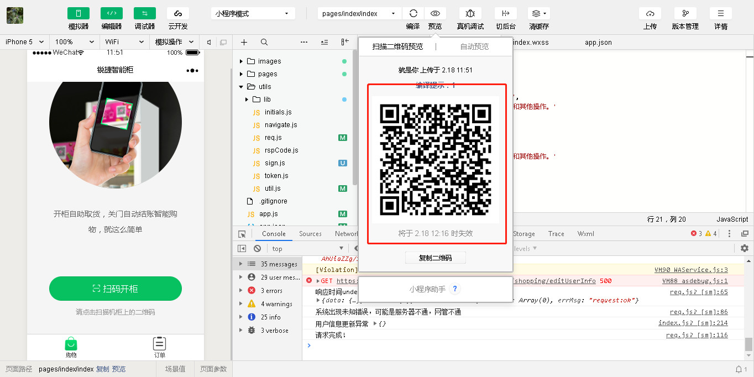Screen dimensions: 754x377
Task: Select the Console devtools tab
Action: 274,234
